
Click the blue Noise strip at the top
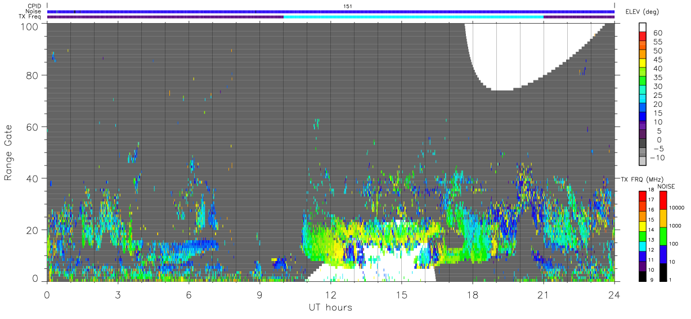[x=331, y=11]
